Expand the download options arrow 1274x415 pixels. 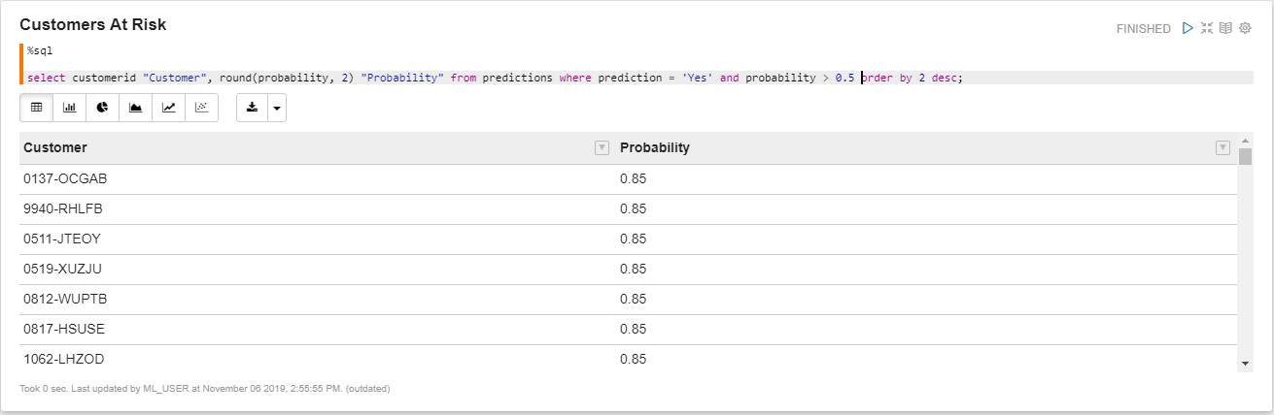(x=277, y=108)
